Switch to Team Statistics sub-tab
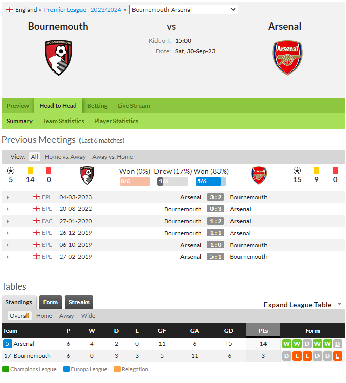Image resolution: width=346 pixels, height=383 pixels. 63,121
